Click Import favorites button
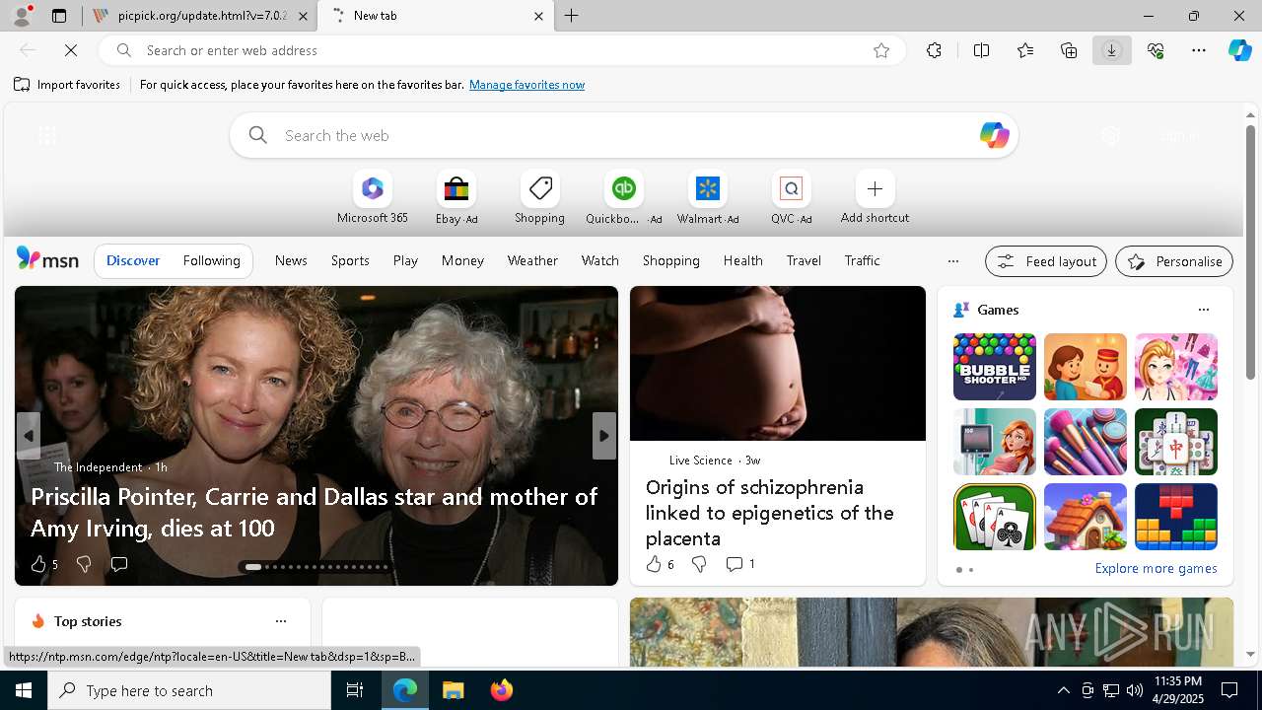This screenshot has height=710, width=1262. coord(67,85)
